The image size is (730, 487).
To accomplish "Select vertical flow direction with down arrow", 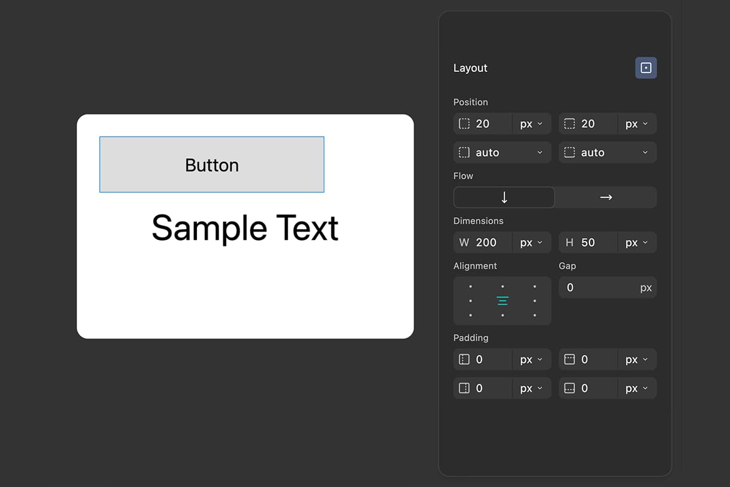I will 504,197.
